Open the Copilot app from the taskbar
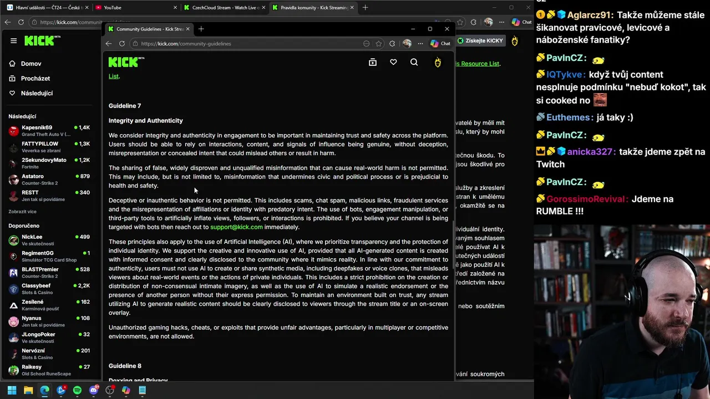This screenshot has height=399, width=710. (x=126, y=390)
